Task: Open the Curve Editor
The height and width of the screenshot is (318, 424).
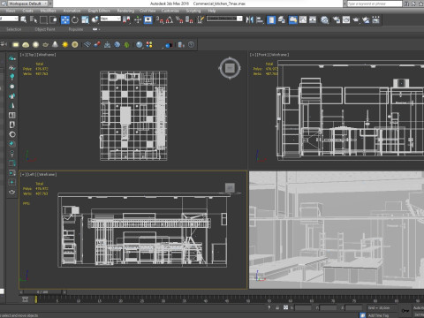Action: (x=303, y=20)
